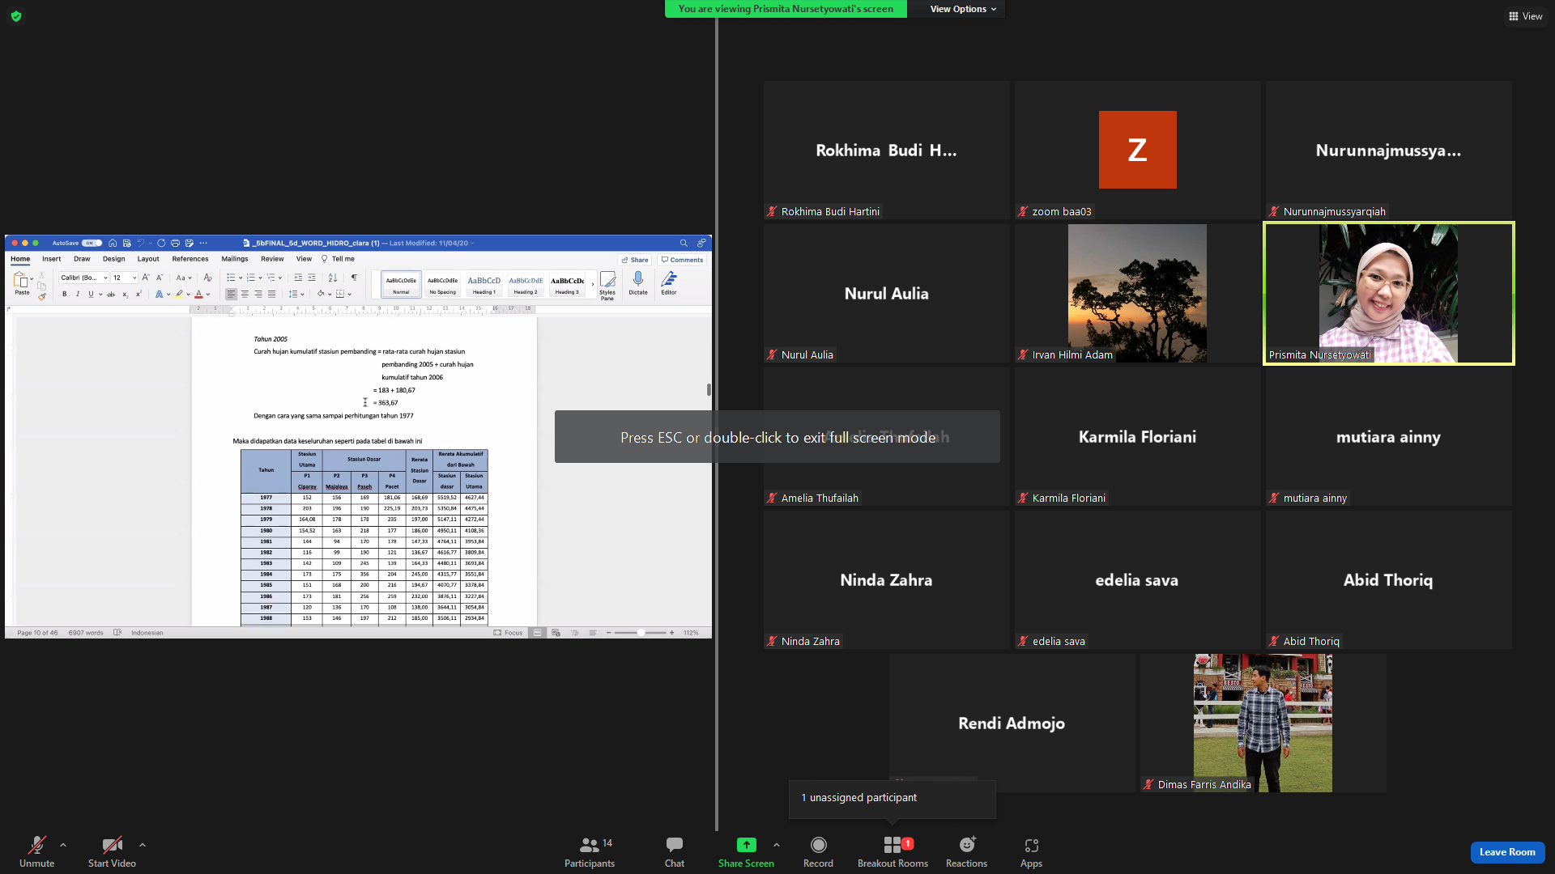Screen dimensions: 1555x874
Task: Expand the styles gallery arrow in Word
Action: pyautogui.click(x=593, y=284)
